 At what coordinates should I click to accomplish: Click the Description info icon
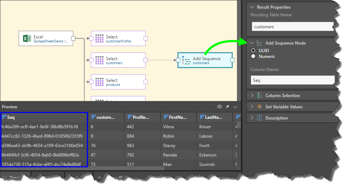pos(259,118)
